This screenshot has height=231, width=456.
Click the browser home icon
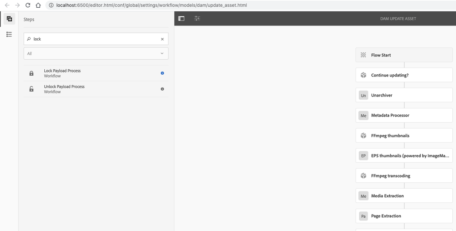(x=38, y=5)
